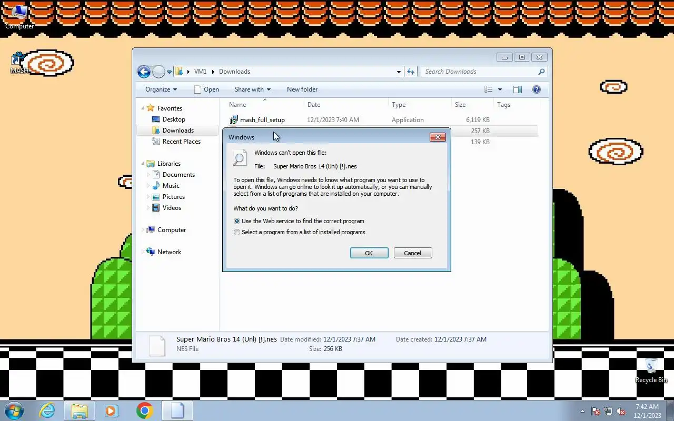Screen dimensions: 674x421
Task: Click the Windows Explorer taskbar button
Action: pos(80,410)
